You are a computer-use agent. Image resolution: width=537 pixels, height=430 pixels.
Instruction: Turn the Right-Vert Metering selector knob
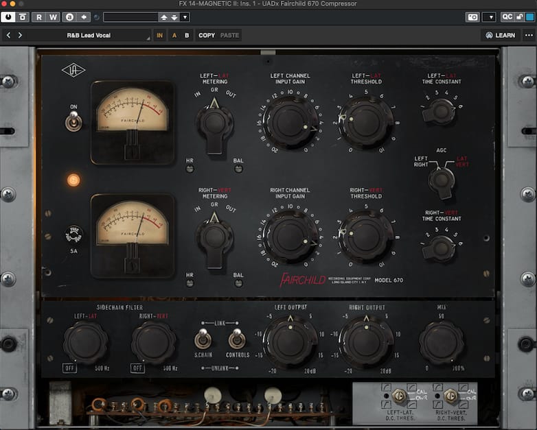[x=214, y=239]
